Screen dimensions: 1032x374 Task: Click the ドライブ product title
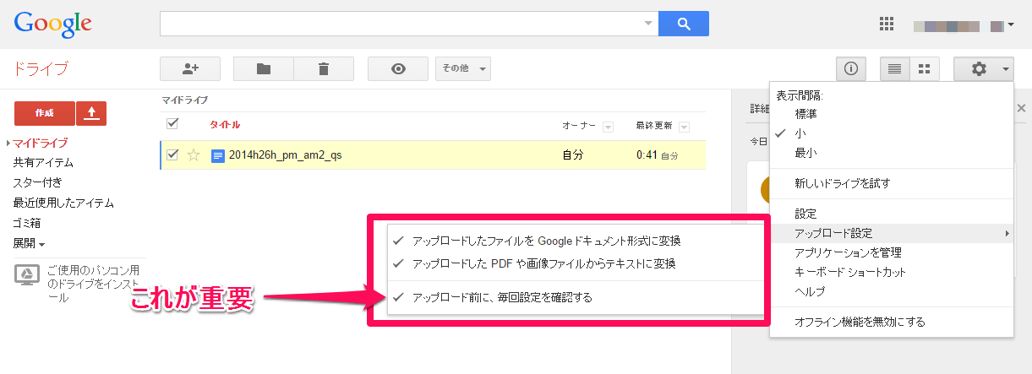click(x=40, y=69)
